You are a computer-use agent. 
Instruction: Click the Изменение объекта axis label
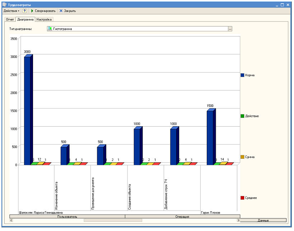(56, 196)
